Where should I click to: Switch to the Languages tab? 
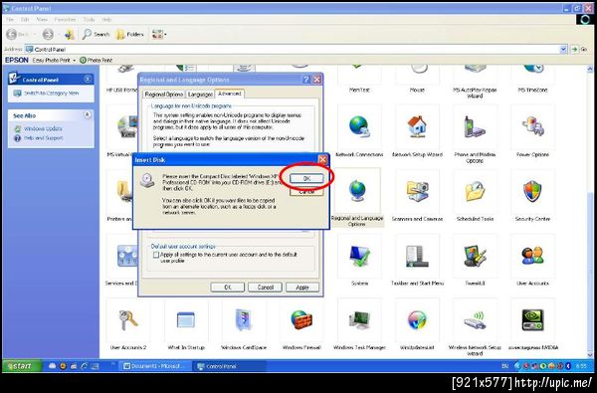[x=200, y=95]
